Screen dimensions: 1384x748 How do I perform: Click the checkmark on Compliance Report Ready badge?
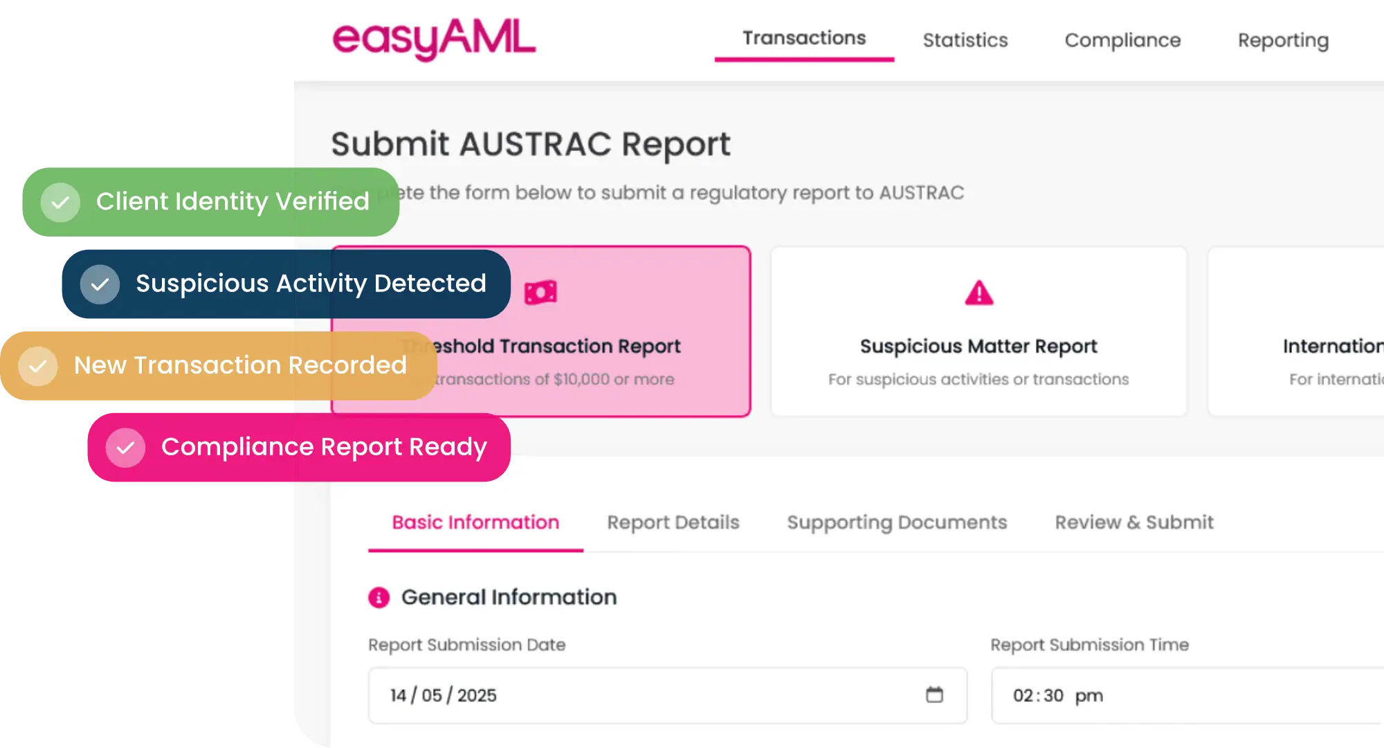pyautogui.click(x=125, y=448)
